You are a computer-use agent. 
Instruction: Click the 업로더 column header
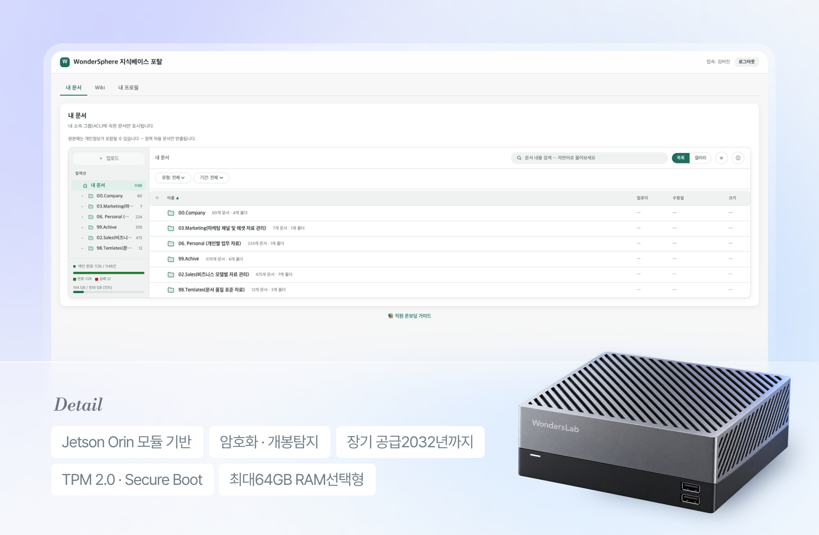[642, 198]
